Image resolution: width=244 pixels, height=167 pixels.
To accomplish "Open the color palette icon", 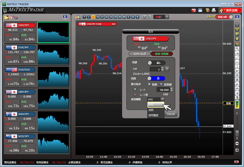I will pyautogui.click(x=207, y=10).
